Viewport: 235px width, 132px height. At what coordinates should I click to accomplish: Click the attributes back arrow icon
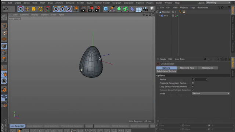(x=205, y=59)
